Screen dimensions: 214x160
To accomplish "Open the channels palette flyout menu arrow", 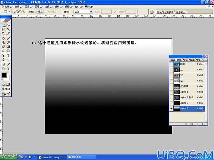I will [x=206, y=60].
